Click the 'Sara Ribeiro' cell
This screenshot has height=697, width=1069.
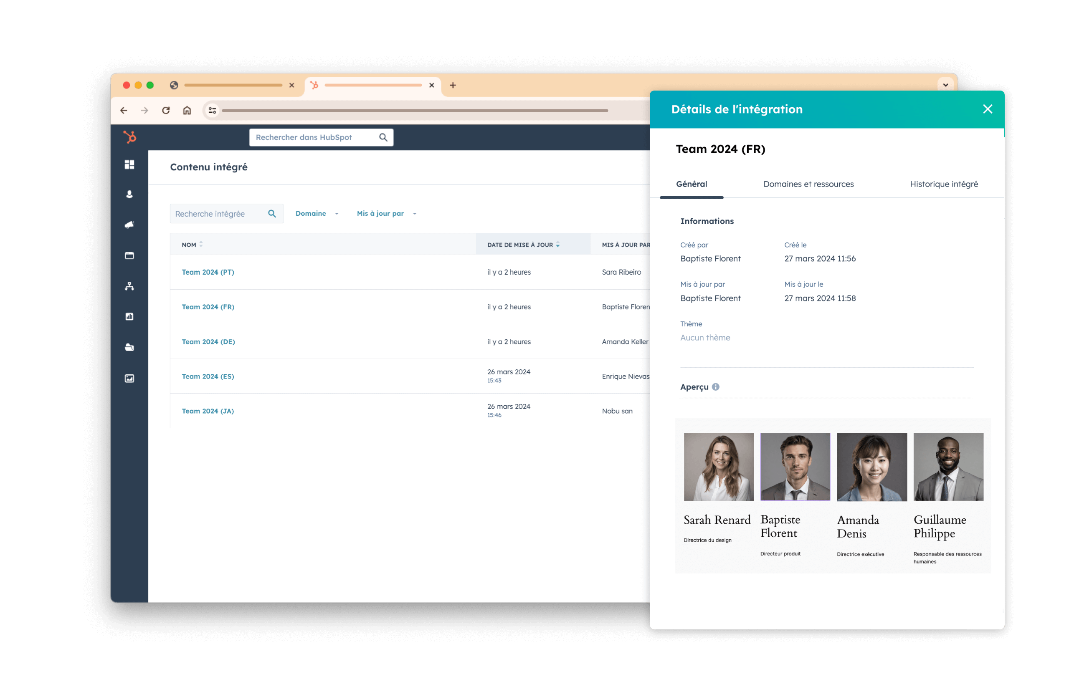[x=622, y=272]
